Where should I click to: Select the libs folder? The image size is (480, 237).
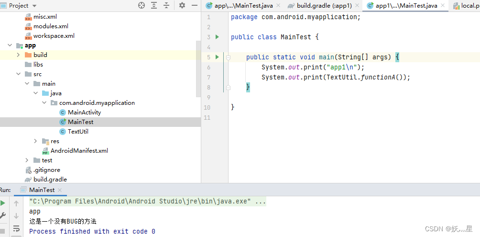pos(38,64)
